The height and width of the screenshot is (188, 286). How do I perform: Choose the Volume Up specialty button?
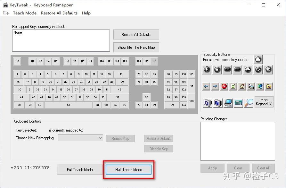tap(248, 70)
